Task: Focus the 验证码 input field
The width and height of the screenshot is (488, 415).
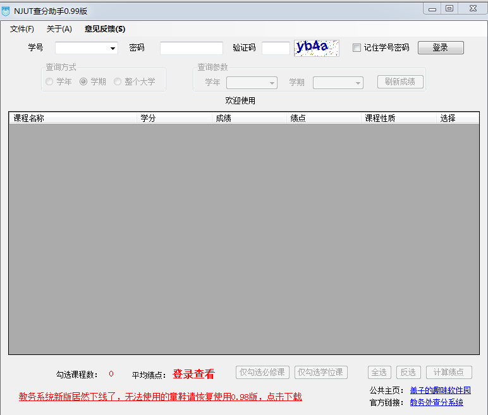Action: click(x=276, y=48)
